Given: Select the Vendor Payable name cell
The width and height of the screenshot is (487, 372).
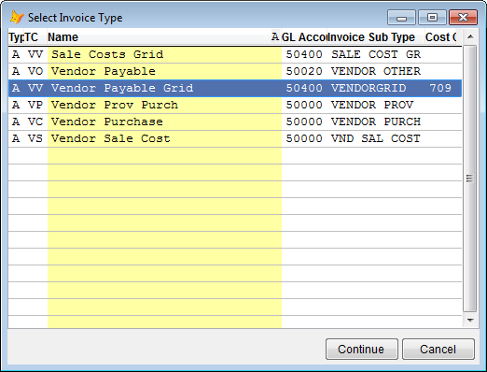Looking at the screenshot, I should (x=164, y=71).
